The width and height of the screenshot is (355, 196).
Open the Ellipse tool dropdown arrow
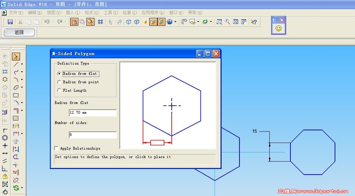pyautogui.click(x=22, y=87)
